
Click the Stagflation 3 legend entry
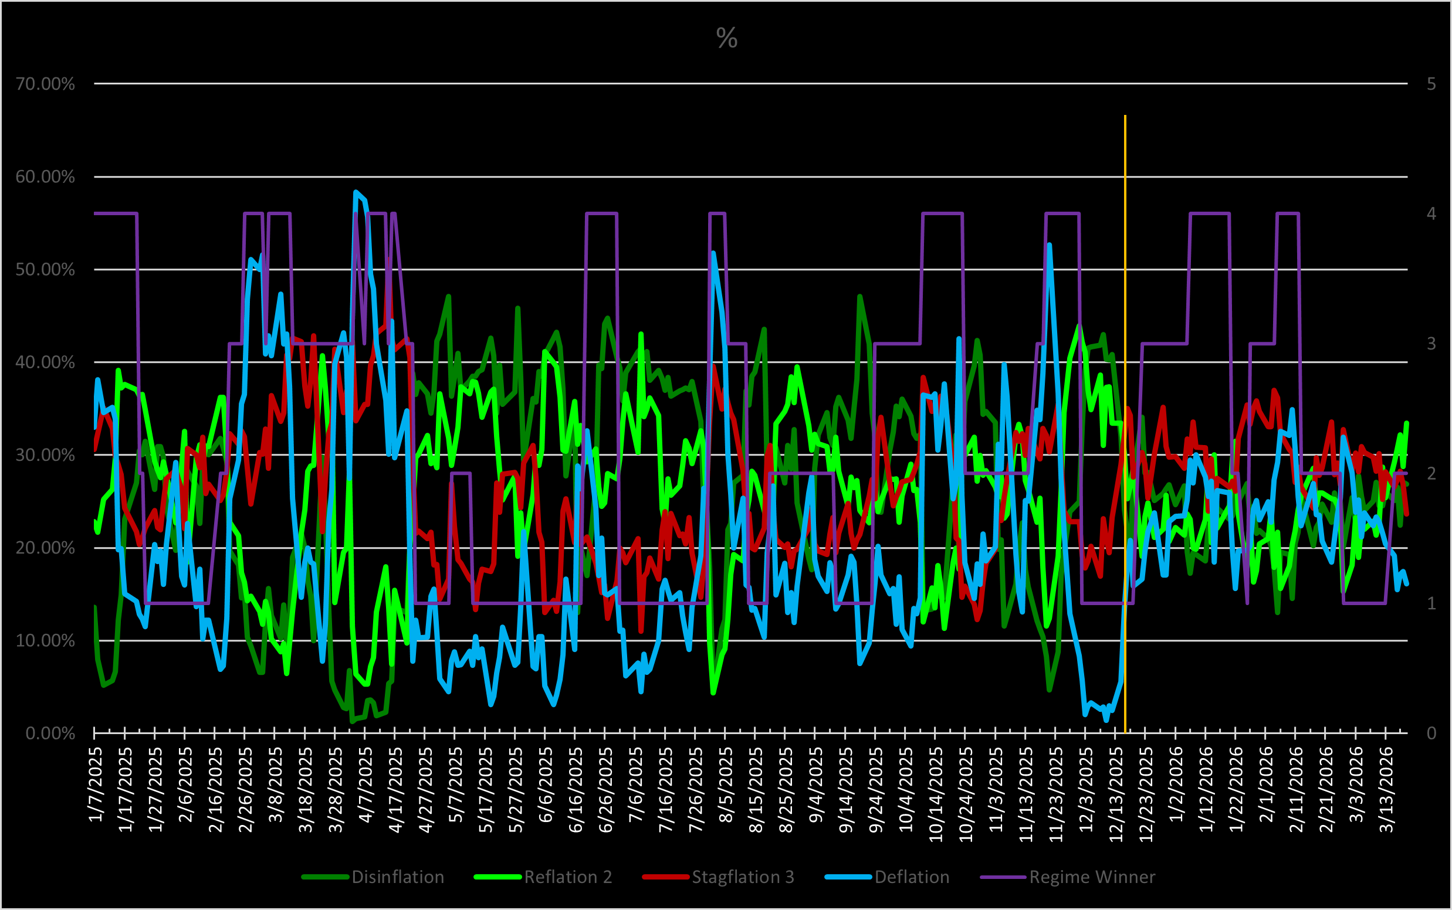tap(742, 877)
